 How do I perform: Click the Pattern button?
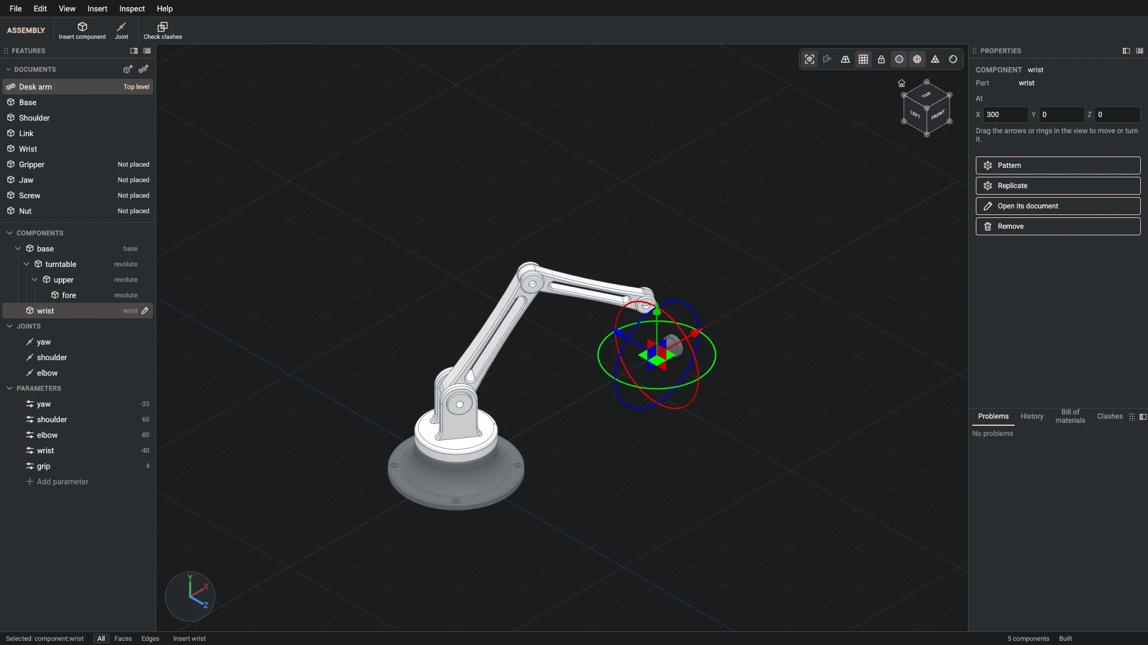(x=1058, y=165)
